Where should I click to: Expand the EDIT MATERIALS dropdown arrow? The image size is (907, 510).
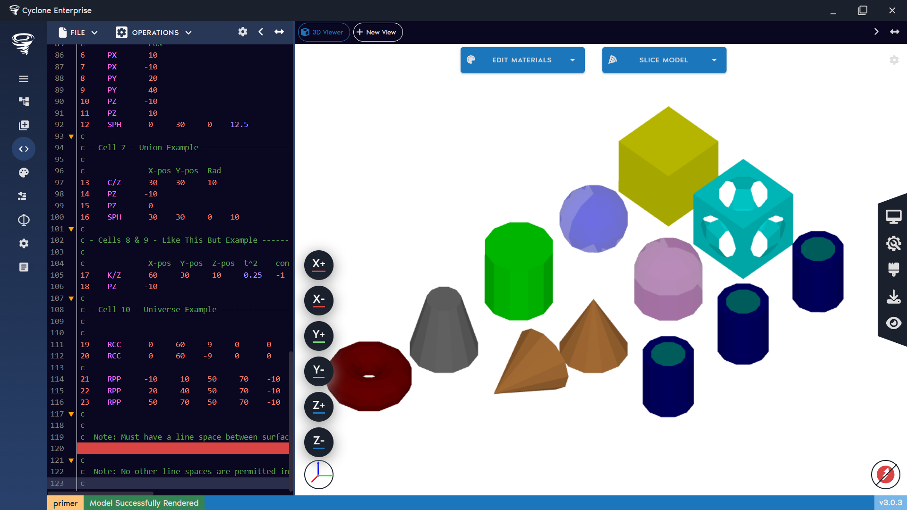pos(573,60)
